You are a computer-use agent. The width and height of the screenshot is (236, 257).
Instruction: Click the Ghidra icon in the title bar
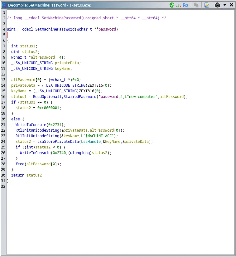click(4, 5)
